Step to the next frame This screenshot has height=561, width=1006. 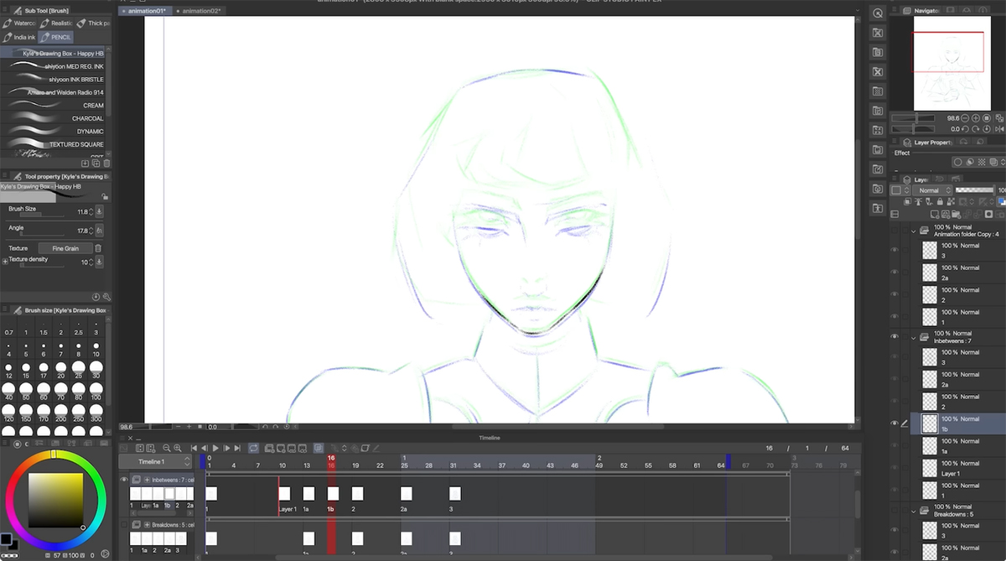tap(226, 449)
